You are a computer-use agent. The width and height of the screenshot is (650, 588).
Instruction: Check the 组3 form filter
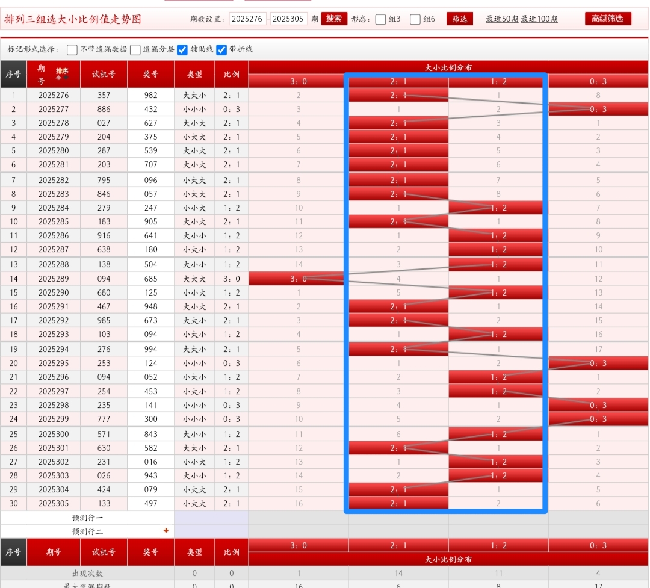tap(380, 19)
